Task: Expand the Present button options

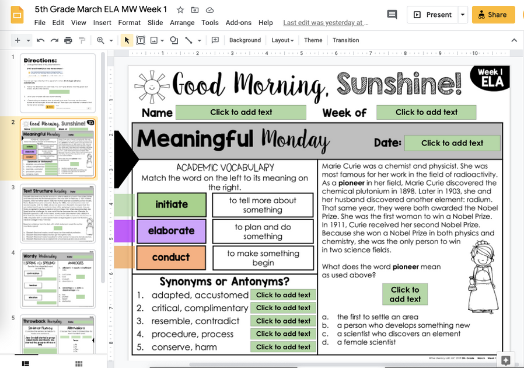Action: [463, 15]
